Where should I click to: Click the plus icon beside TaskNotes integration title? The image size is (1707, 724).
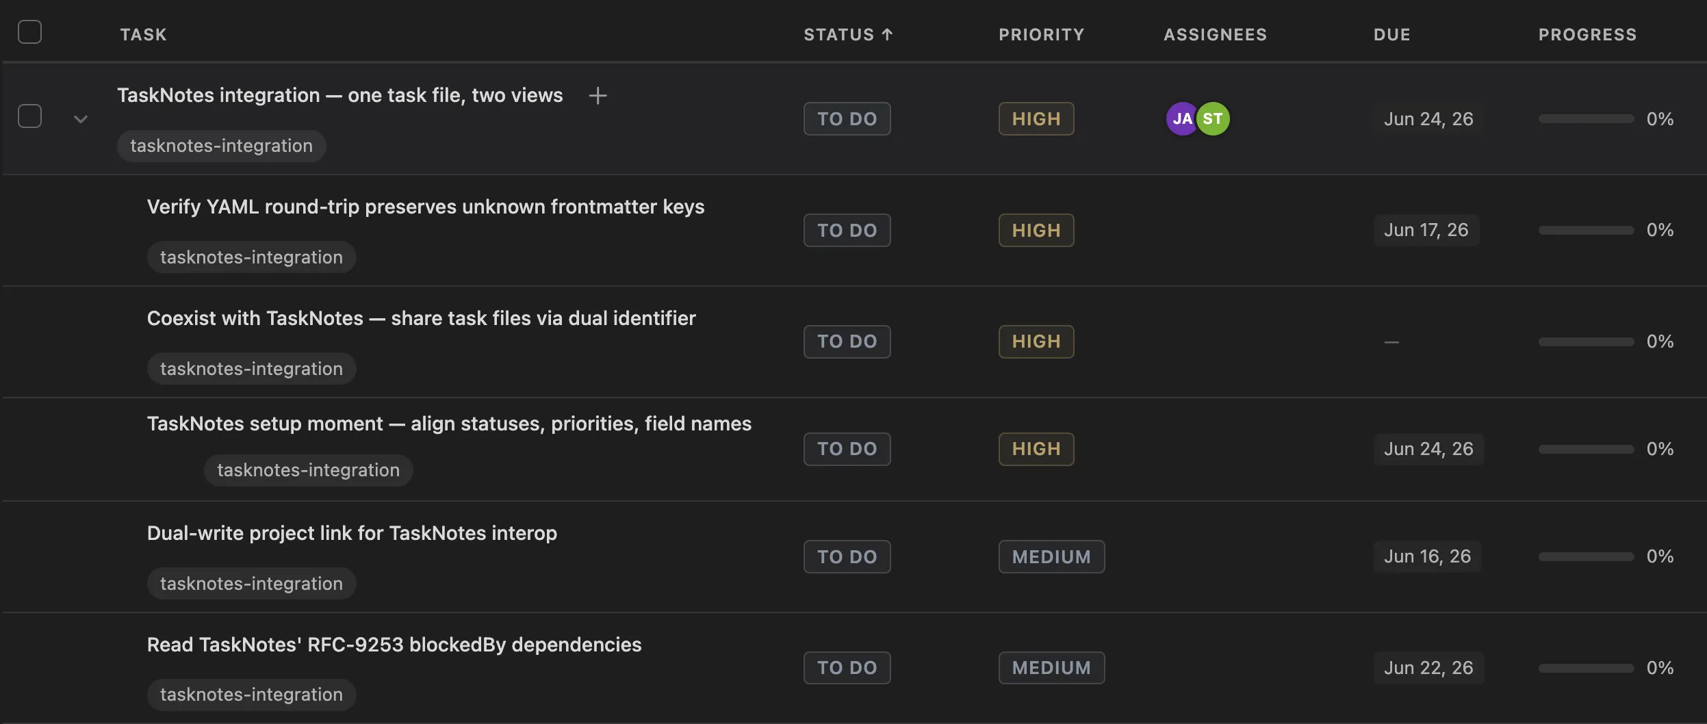598,96
